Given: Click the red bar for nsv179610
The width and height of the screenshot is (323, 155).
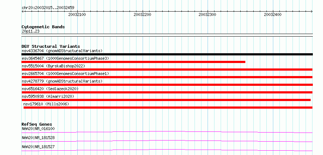Looking at the screenshot, I should point(168,108).
